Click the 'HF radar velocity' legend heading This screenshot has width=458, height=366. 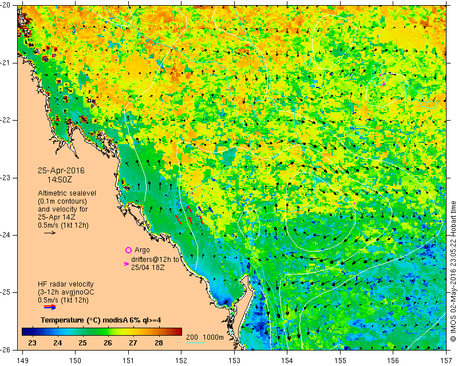(x=66, y=284)
